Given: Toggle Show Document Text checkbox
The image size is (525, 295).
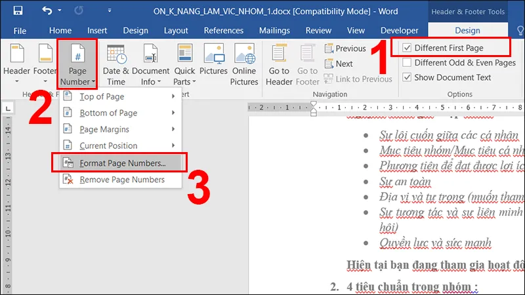Looking at the screenshot, I should point(408,77).
